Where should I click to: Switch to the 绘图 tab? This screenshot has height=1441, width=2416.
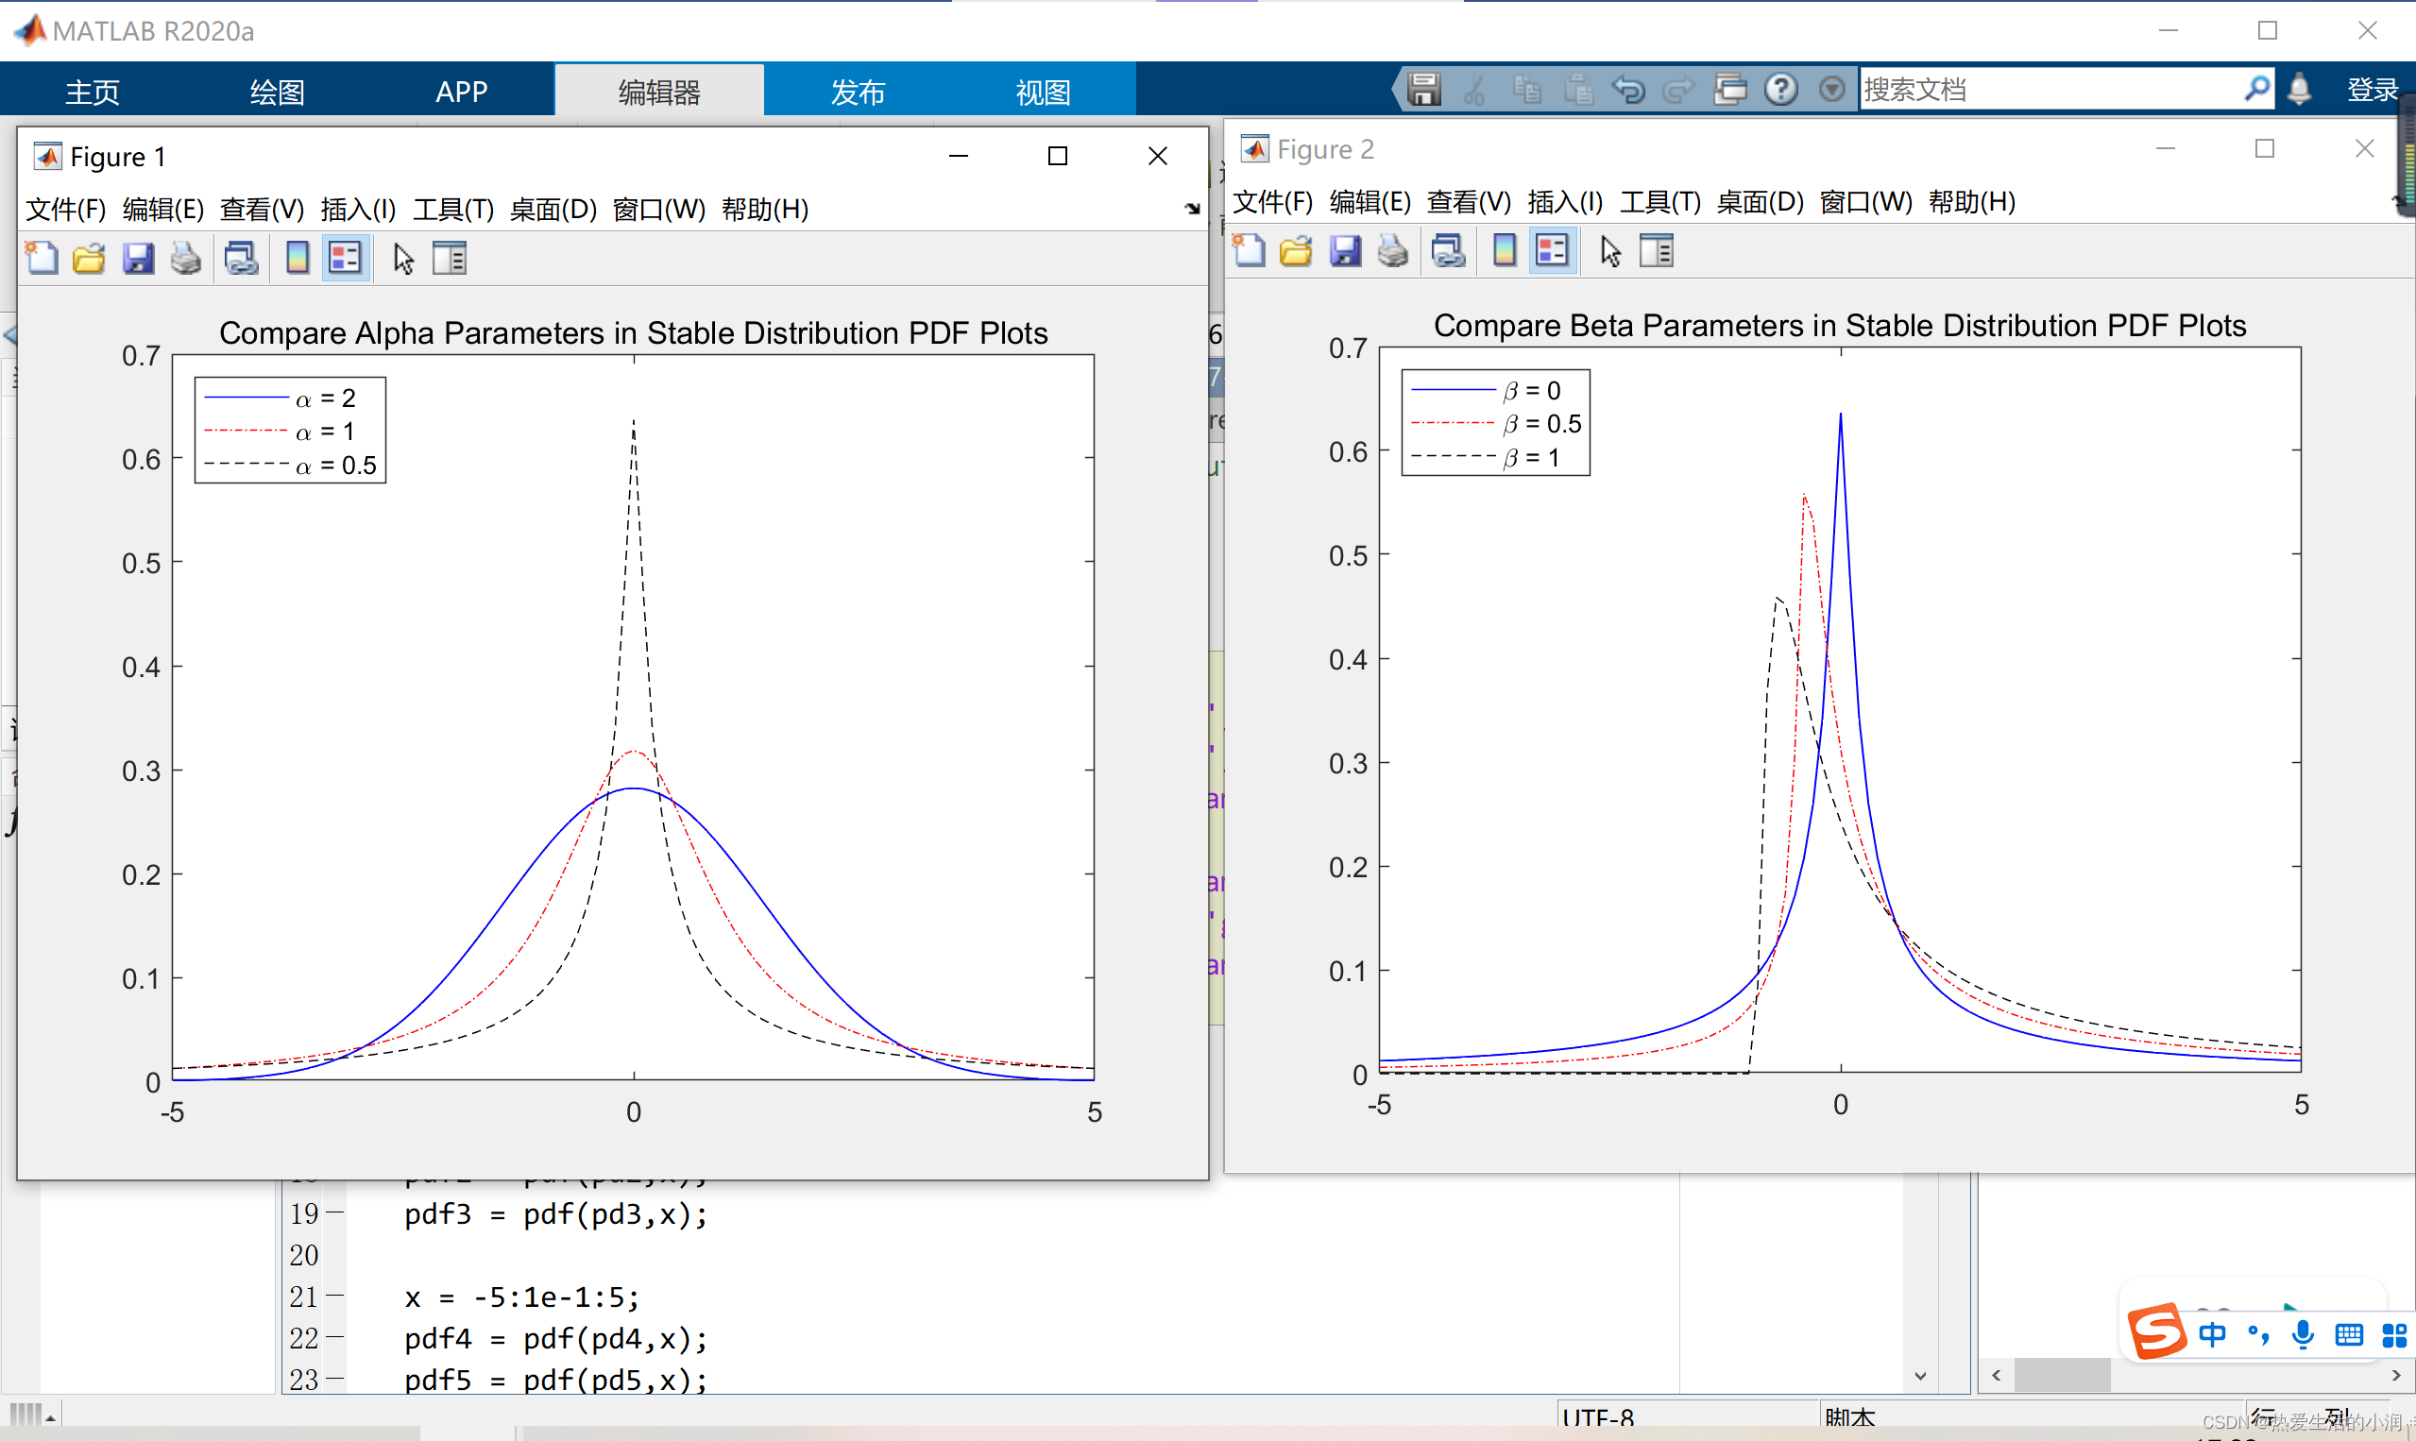(x=277, y=92)
